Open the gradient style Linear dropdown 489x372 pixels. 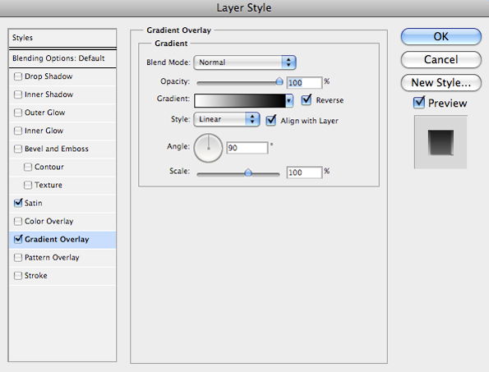pyautogui.click(x=227, y=119)
